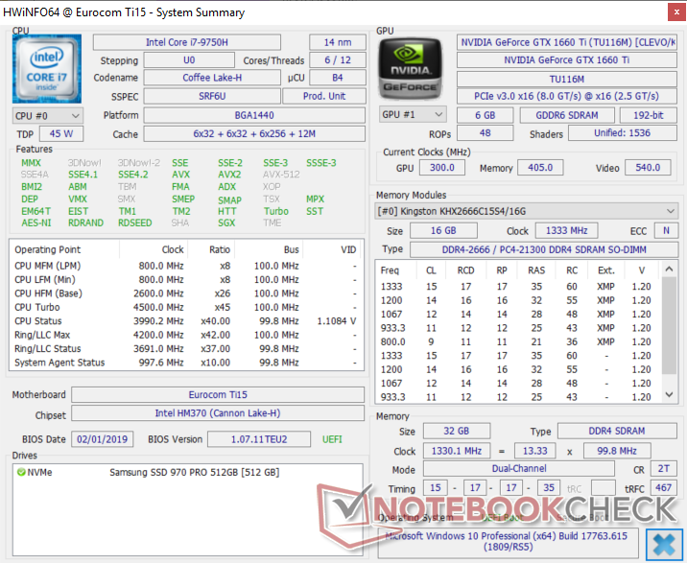This screenshot has height=563, width=687.
Task: Click the 192-bit bus width field
Action: click(x=649, y=115)
